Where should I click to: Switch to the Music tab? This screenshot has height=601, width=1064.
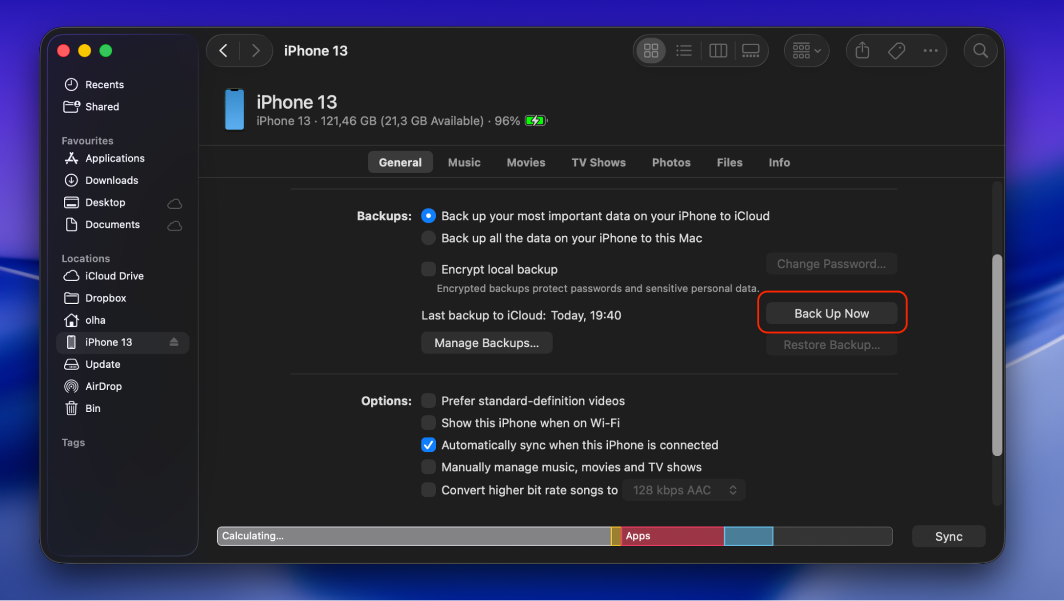(x=464, y=162)
